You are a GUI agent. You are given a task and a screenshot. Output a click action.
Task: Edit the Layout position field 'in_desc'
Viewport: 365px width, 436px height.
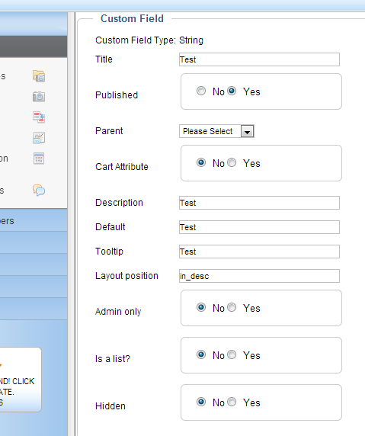(x=259, y=276)
